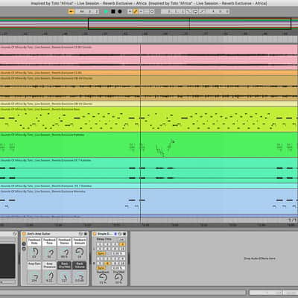Select the pink CS 80 Chords clip
Viewport: 298px width, 298px height.
[x=149, y=57]
